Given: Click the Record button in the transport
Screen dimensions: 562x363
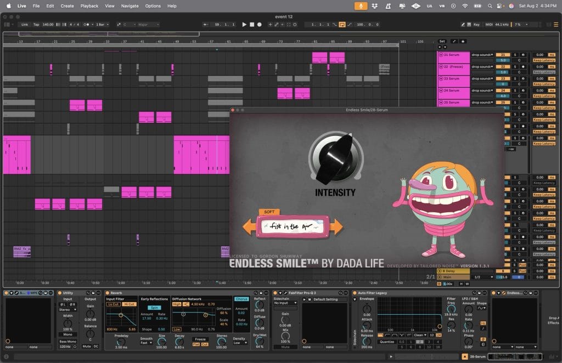Looking at the screenshot, I should click(260, 25).
